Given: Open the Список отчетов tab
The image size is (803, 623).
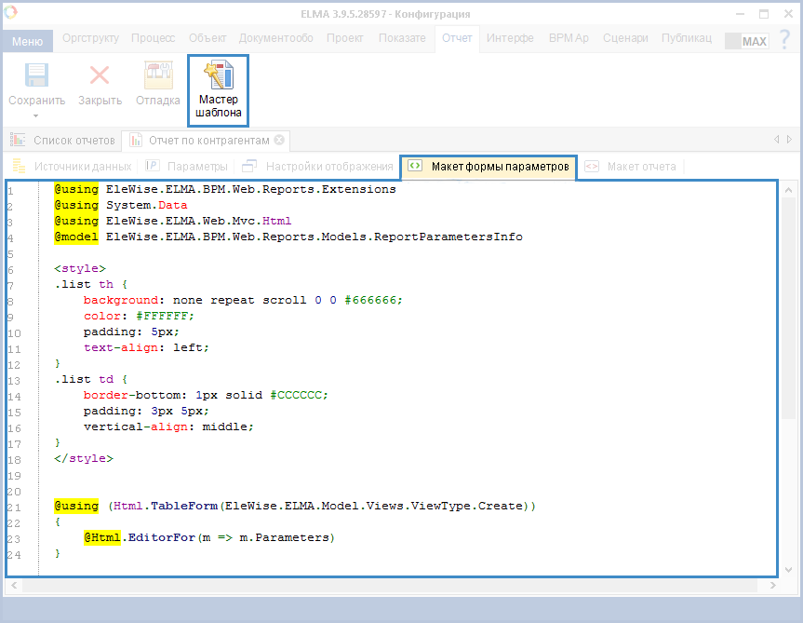Looking at the screenshot, I should point(63,141).
